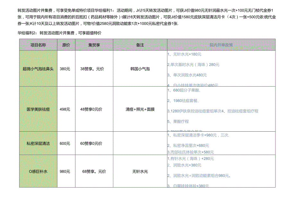The width and height of the screenshot is (295, 208).
Task: Click the cell '68赞享。元价'
Action: pyautogui.click(x=94, y=171)
